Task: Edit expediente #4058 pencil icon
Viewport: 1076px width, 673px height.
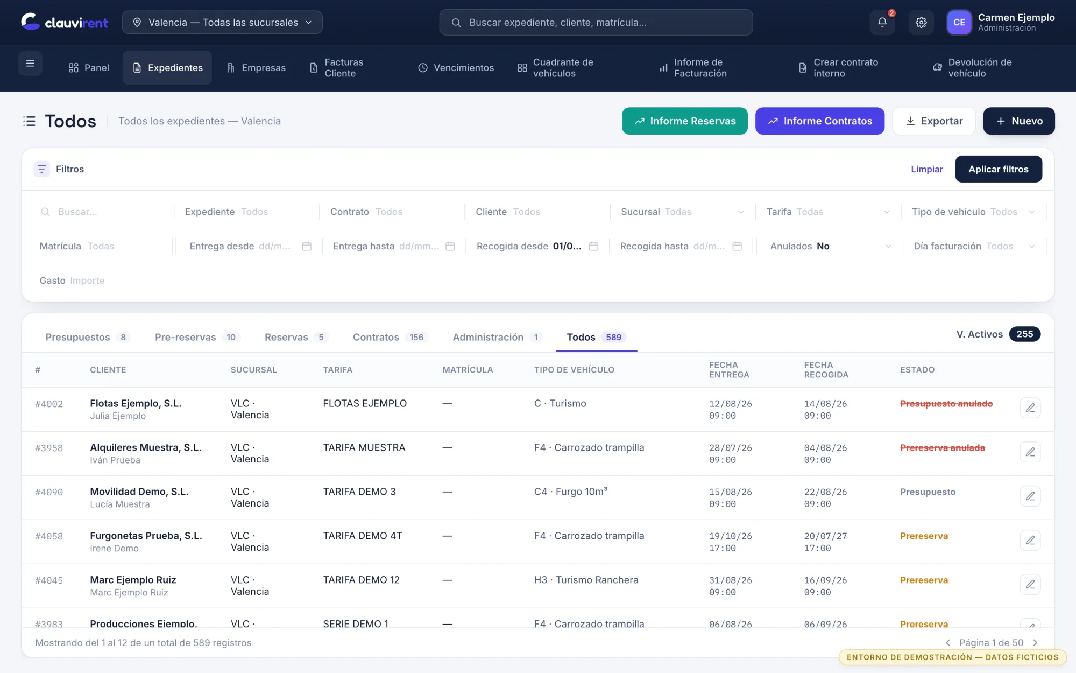Action: pyautogui.click(x=1030, y=540)
